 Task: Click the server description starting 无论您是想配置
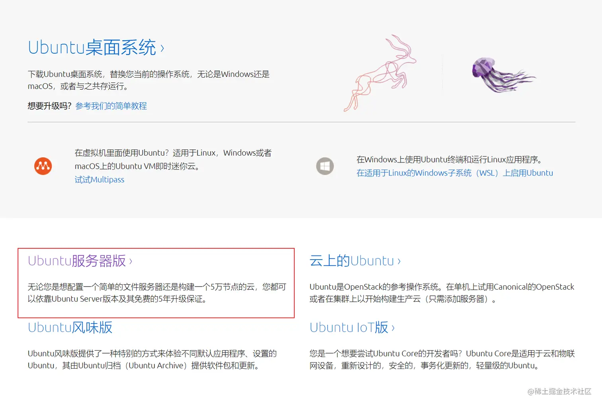(157, 293)
